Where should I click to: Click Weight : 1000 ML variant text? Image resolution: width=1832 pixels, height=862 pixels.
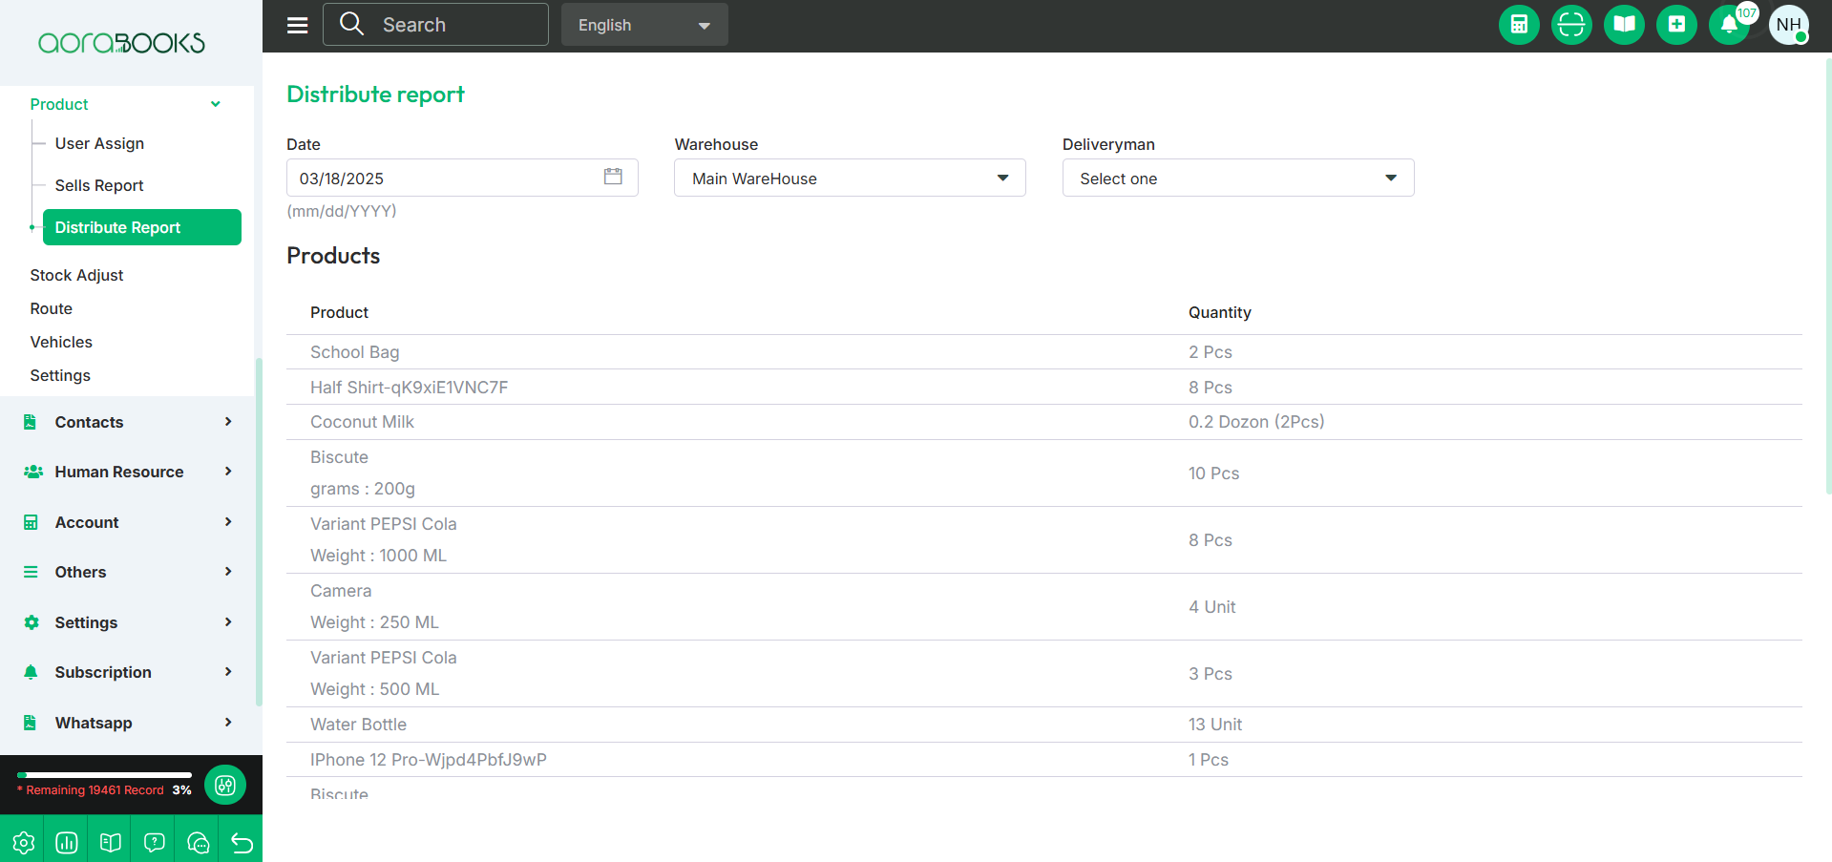click(x=378, y=556)
